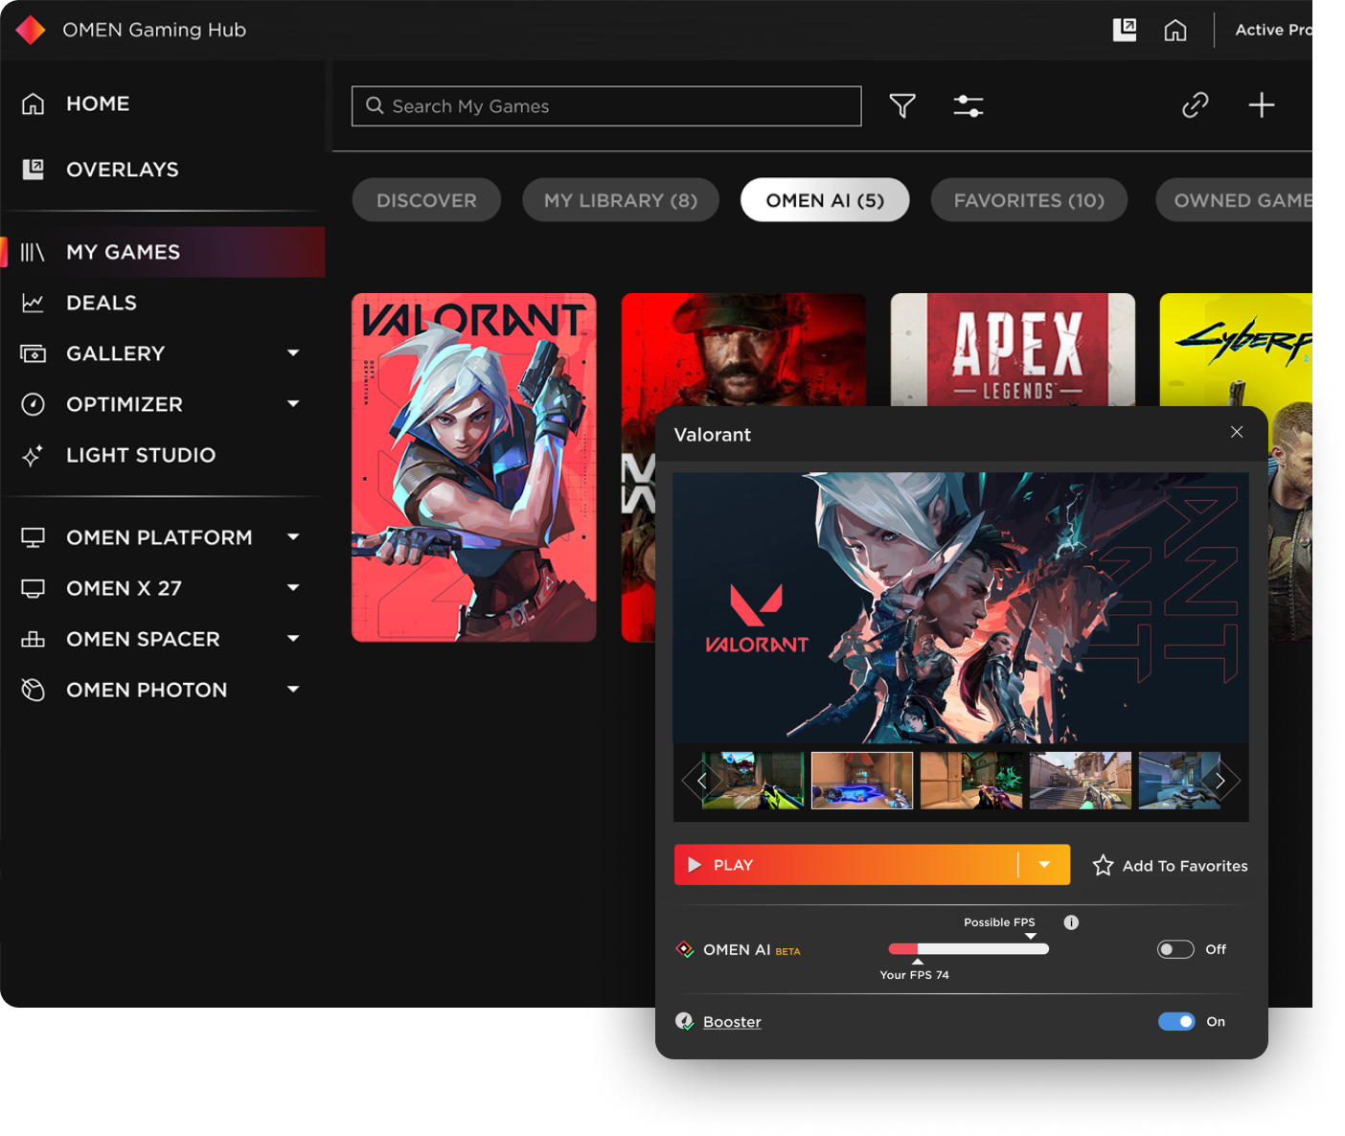
Task: Open the Play button dropdown arrow
Action: pyautogui.click(x=1044, y=865)
